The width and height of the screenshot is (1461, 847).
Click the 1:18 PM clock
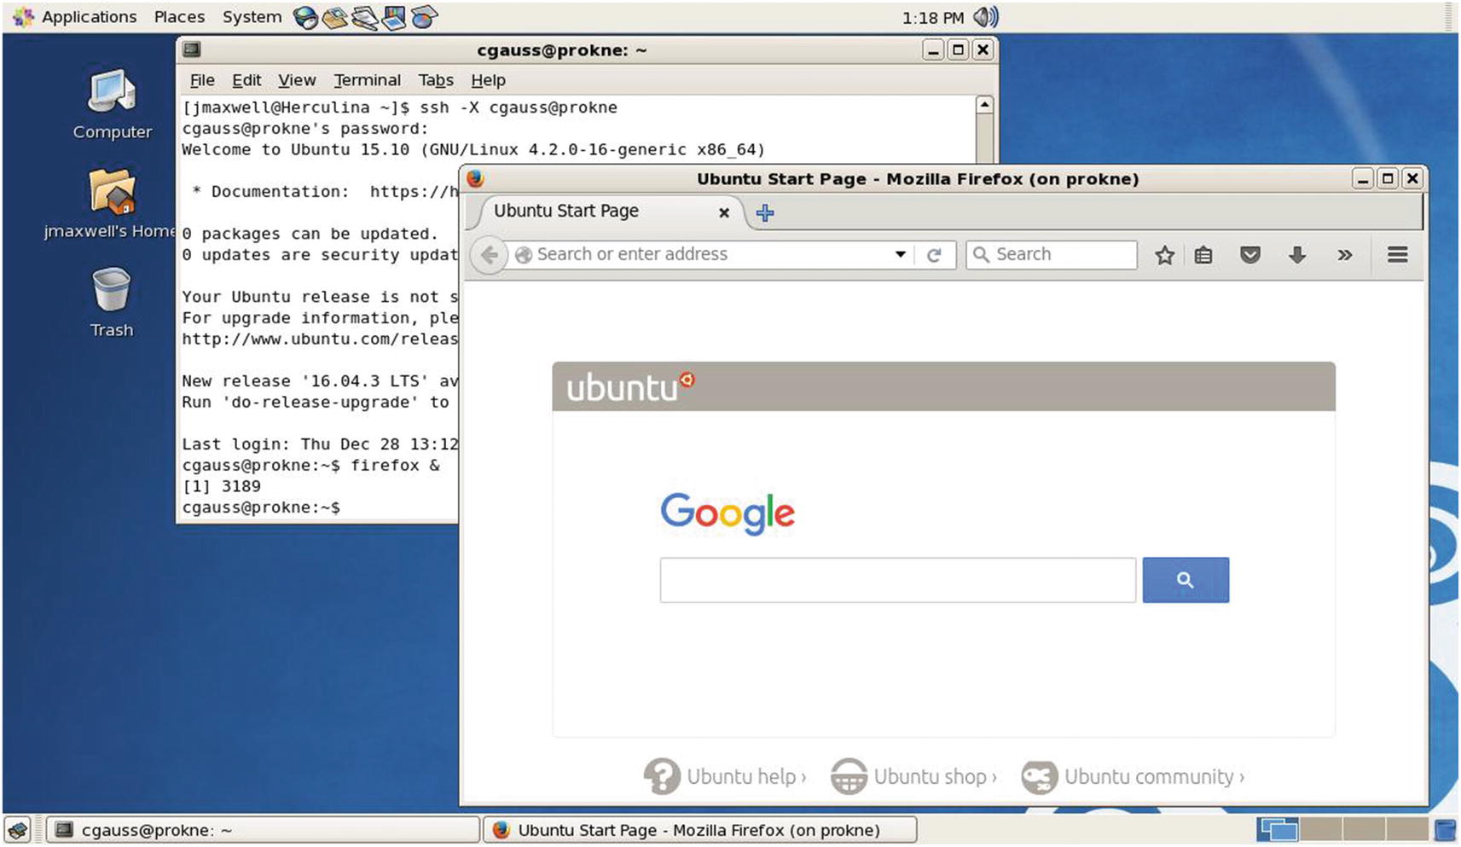pyautogui.click(x=933, y=17)
